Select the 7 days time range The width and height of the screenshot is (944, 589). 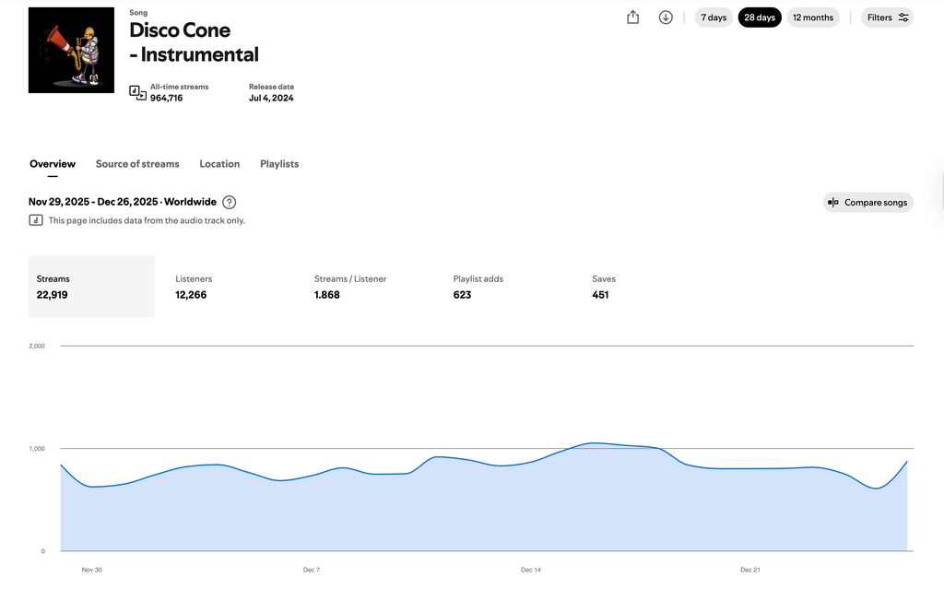[714, 18]
